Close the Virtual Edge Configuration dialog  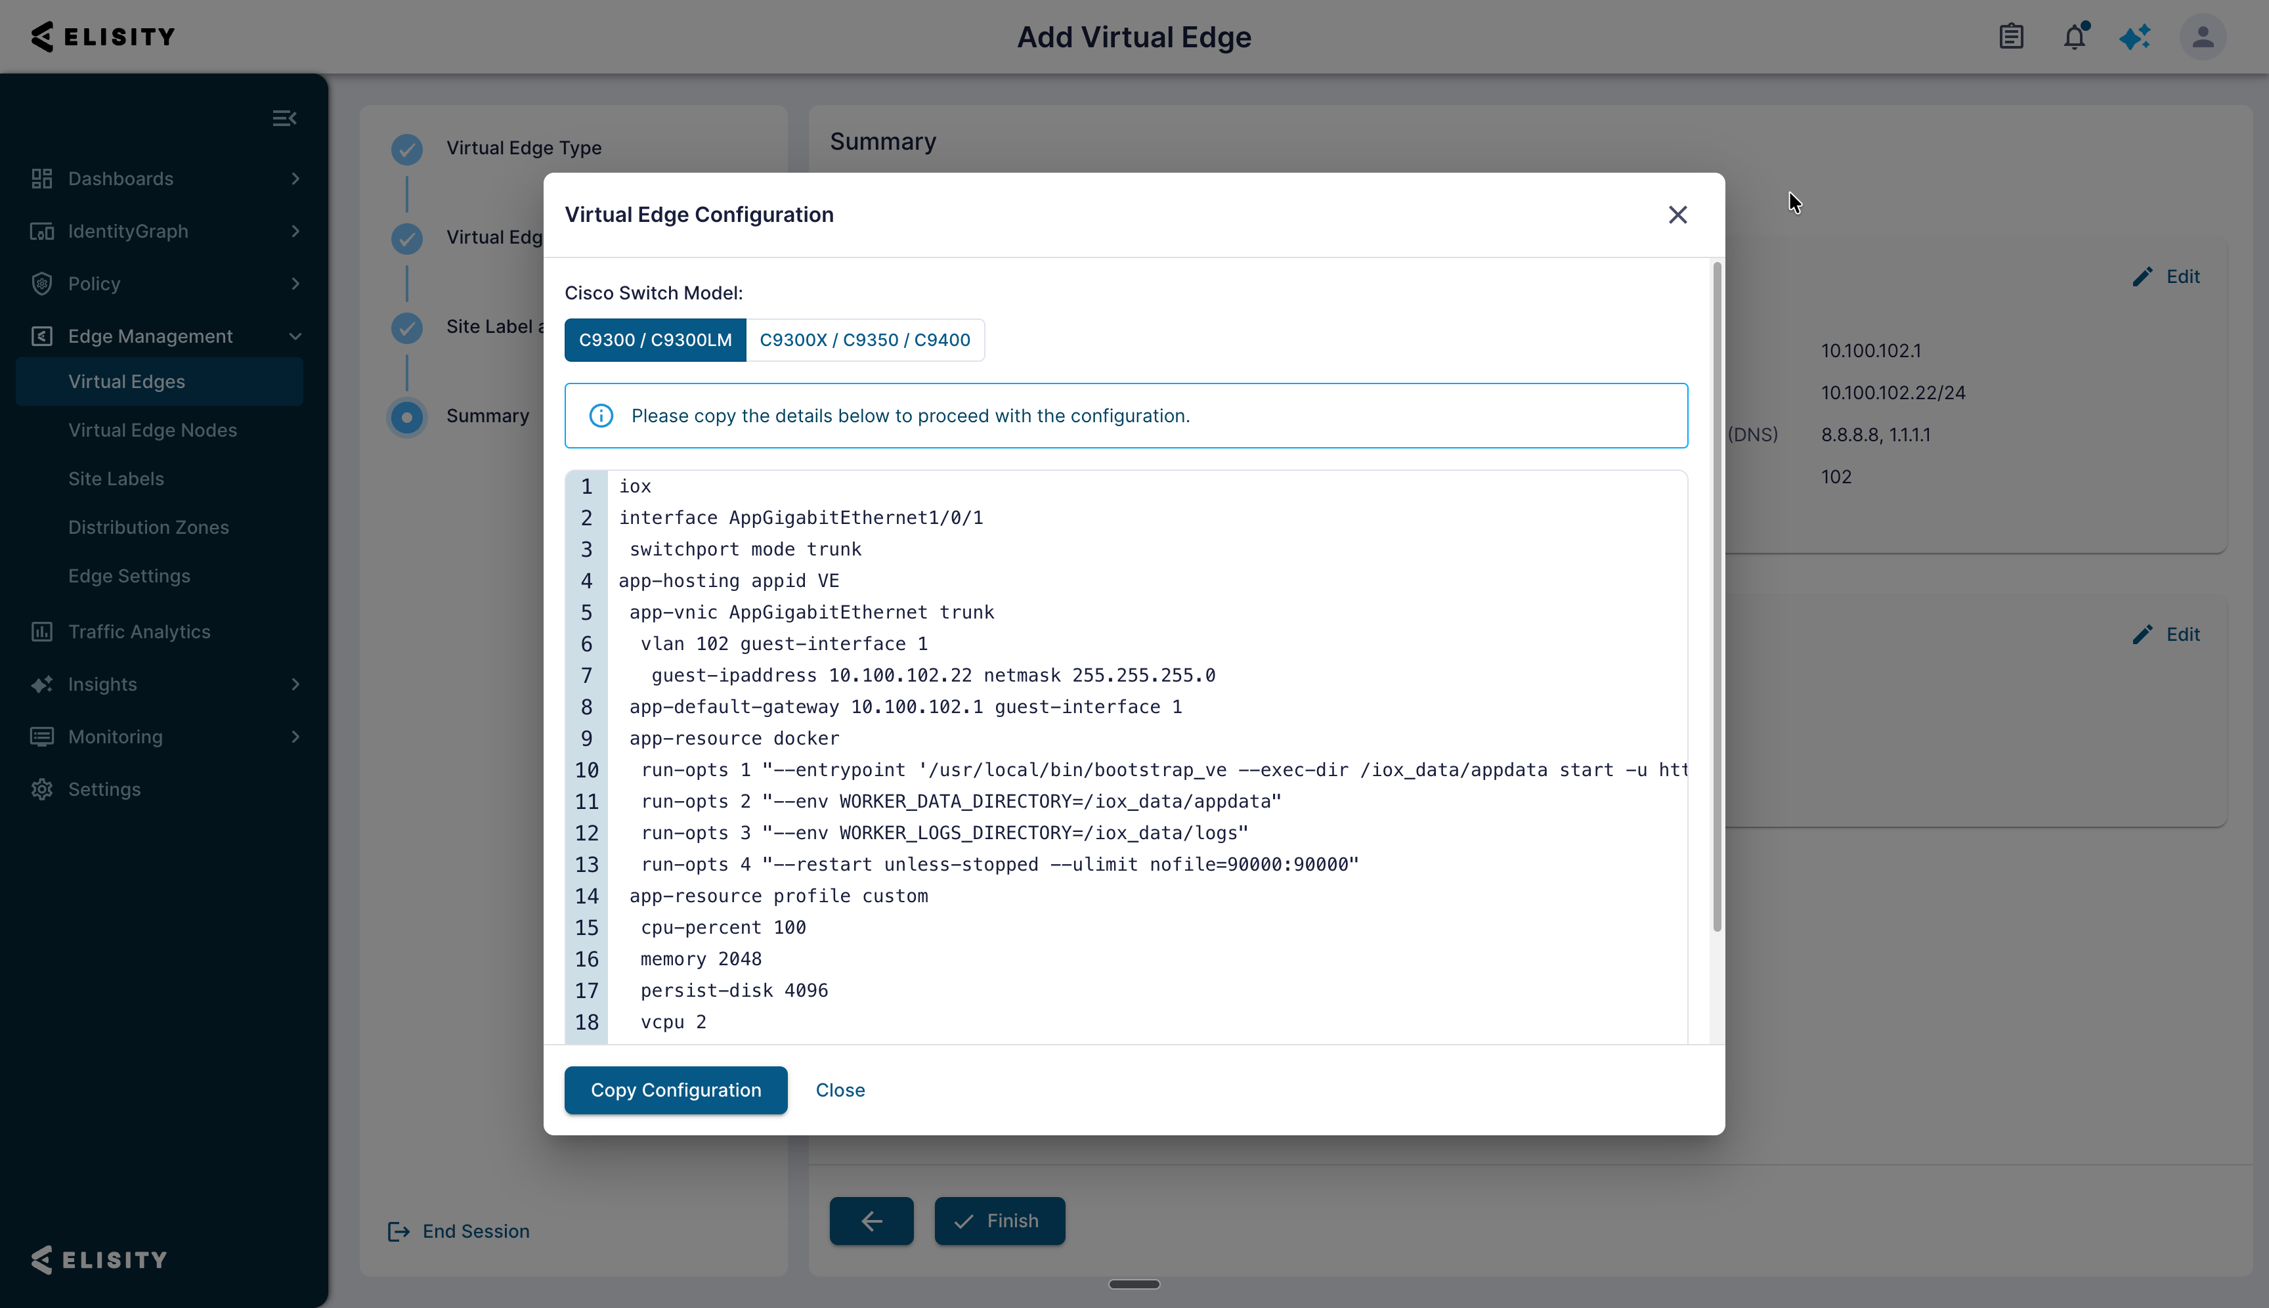[1677, 215]
